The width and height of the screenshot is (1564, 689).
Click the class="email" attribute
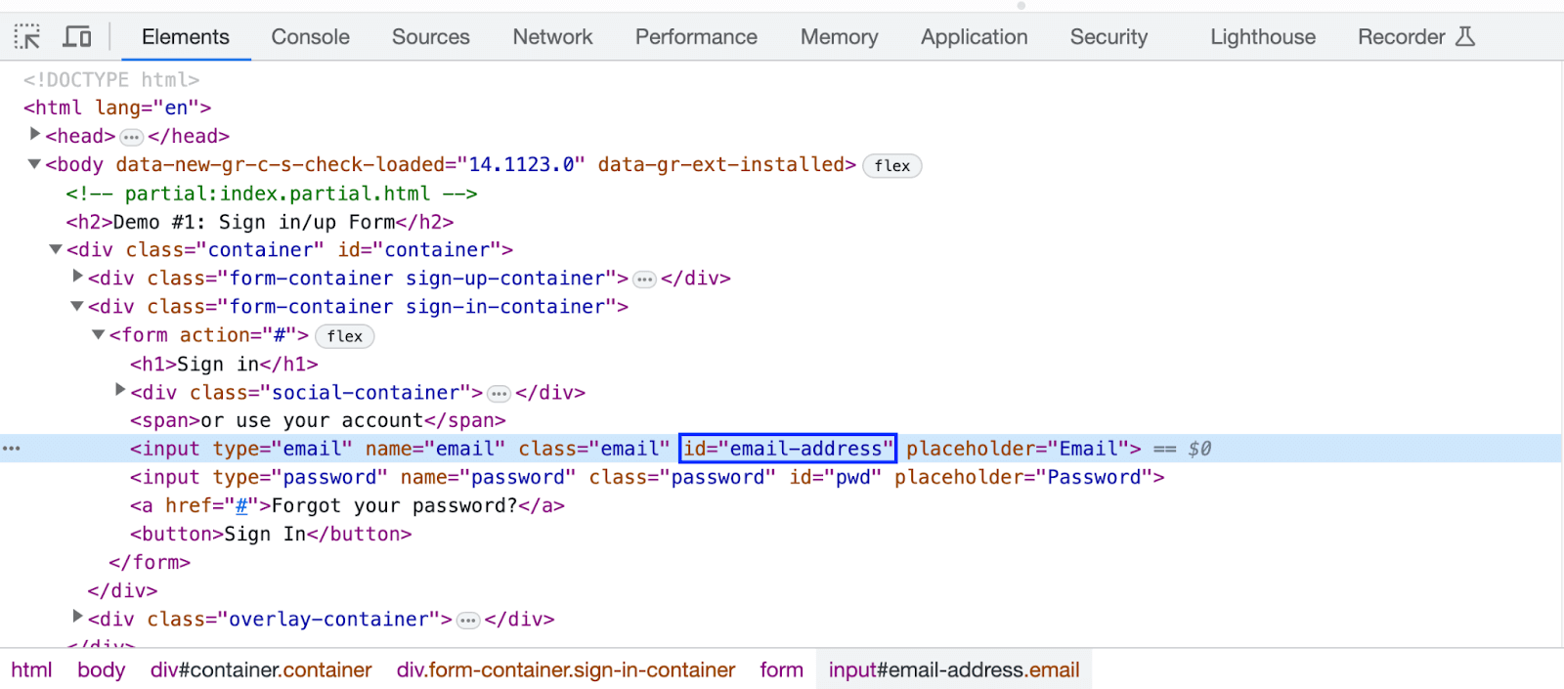[594, 450]
